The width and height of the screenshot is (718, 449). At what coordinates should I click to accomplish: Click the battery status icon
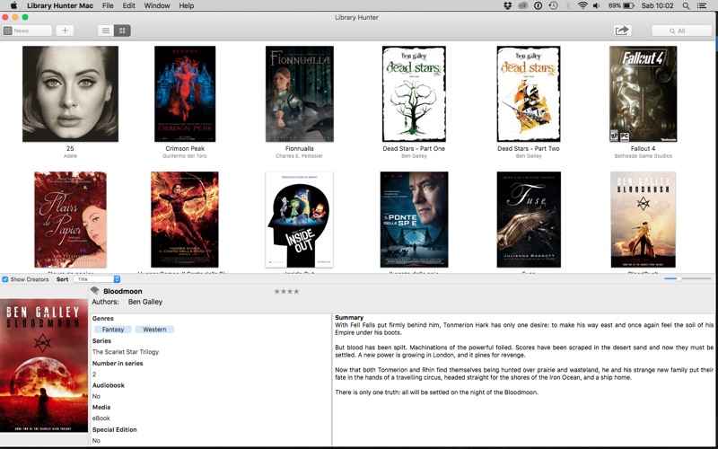pos(629,5)
